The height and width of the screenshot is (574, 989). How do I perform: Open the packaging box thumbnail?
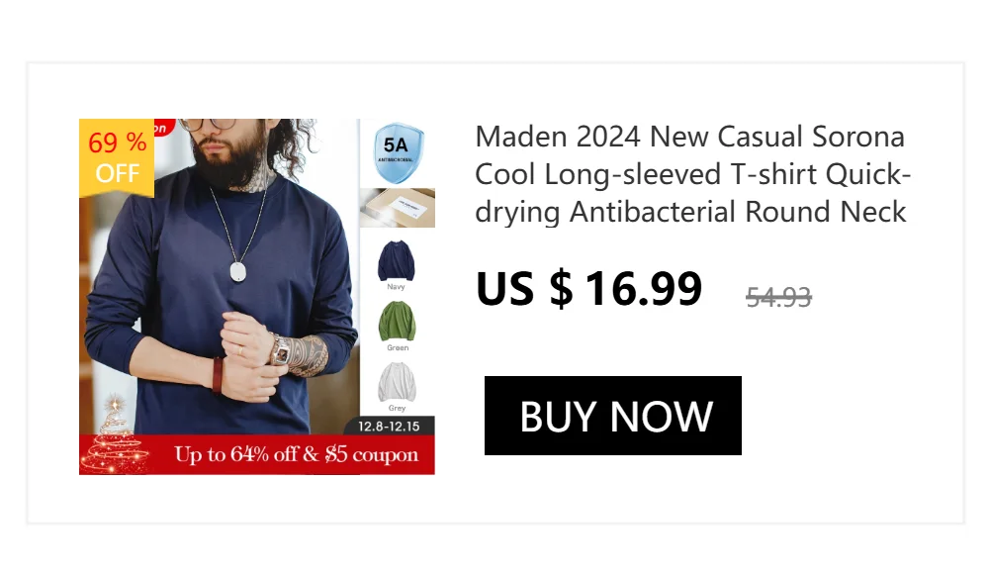398,208
